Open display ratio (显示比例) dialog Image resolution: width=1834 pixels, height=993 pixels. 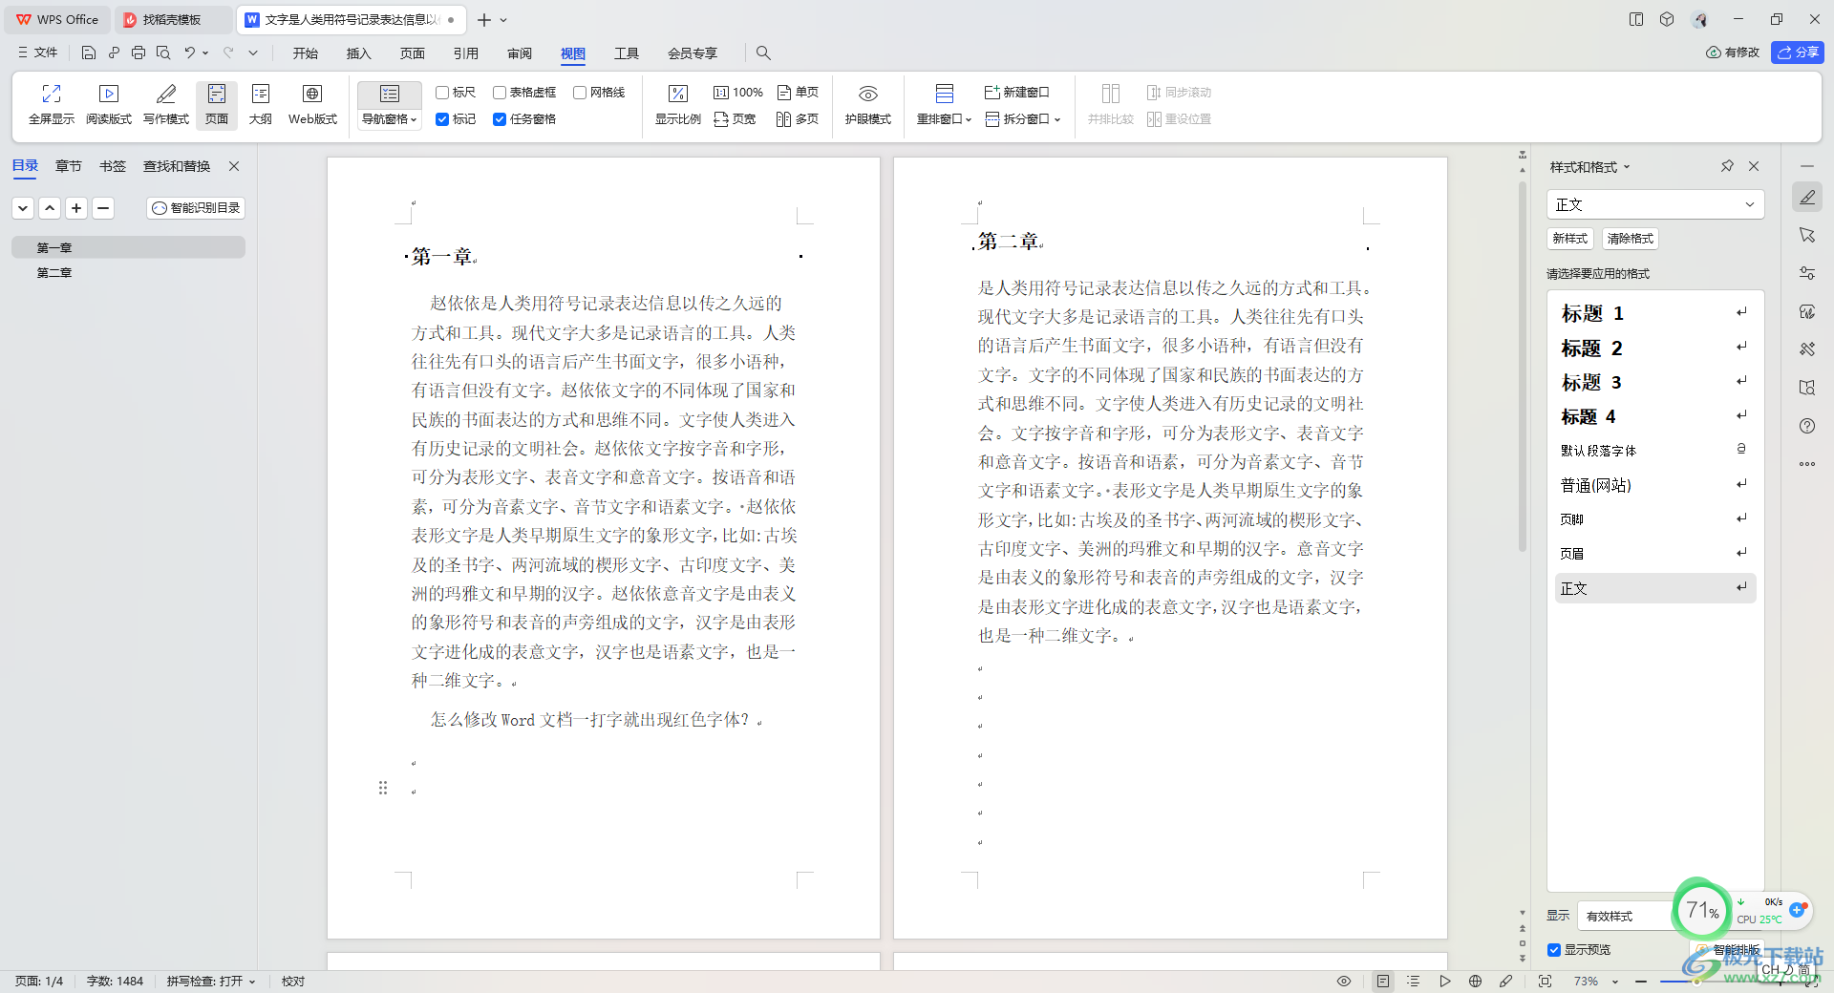click(x=677, y=105)
